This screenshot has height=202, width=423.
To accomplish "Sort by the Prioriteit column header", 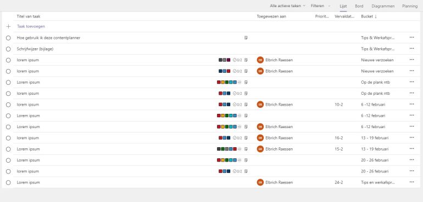I will [x=322, y=16].
